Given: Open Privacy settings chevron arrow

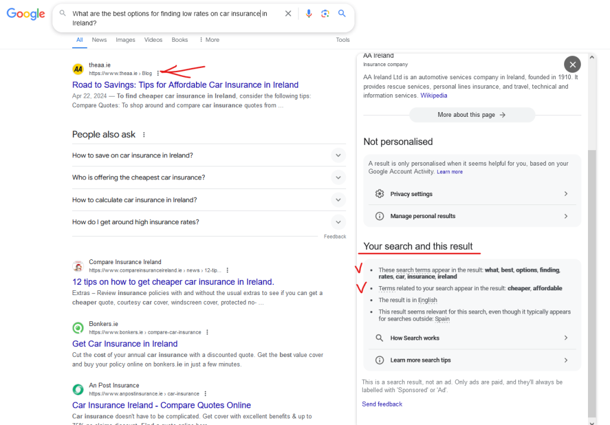Looking at the screenshot, I should click(x=566, y=194).
